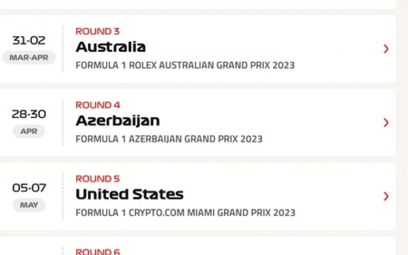Select Crypto.com Miami Grand Prix 2023 subtitle
This screenshot has width=408, height=255.
[x=185, y=213]
